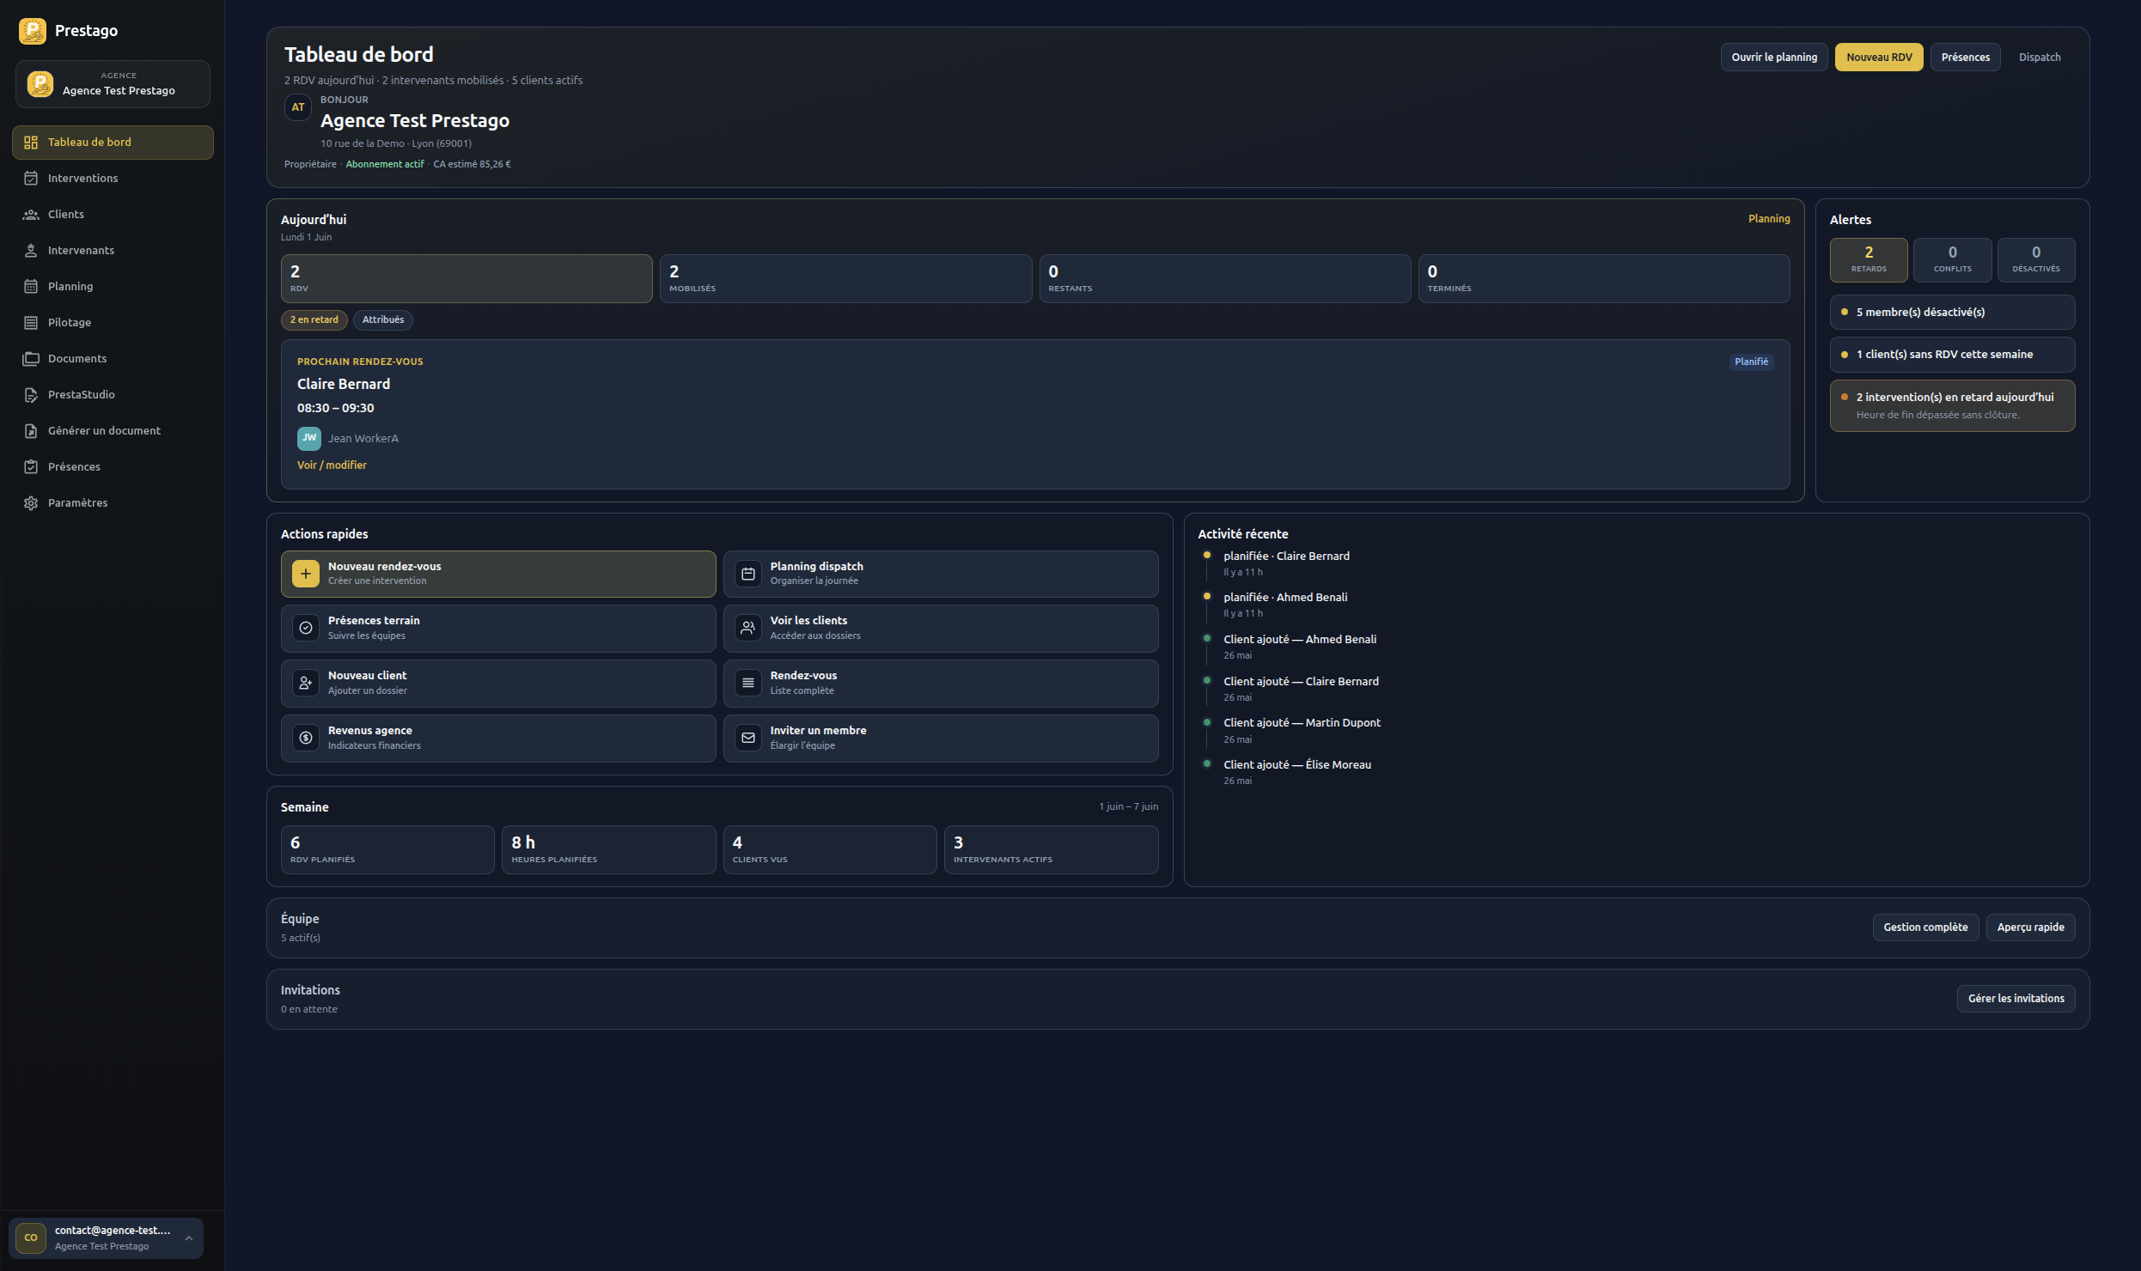Click the Dispatch link in header
2141x1271 pixels.
click(x=2040, y=58)
